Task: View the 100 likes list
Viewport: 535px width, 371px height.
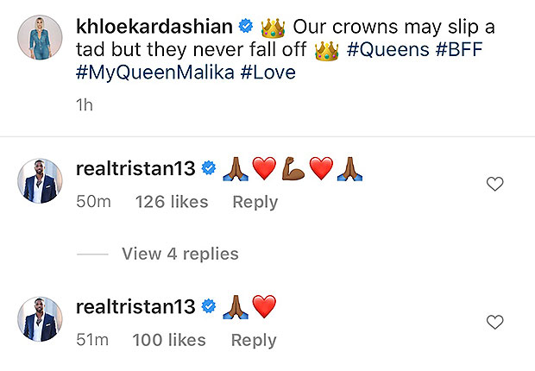Action: [x=169, y=340]
